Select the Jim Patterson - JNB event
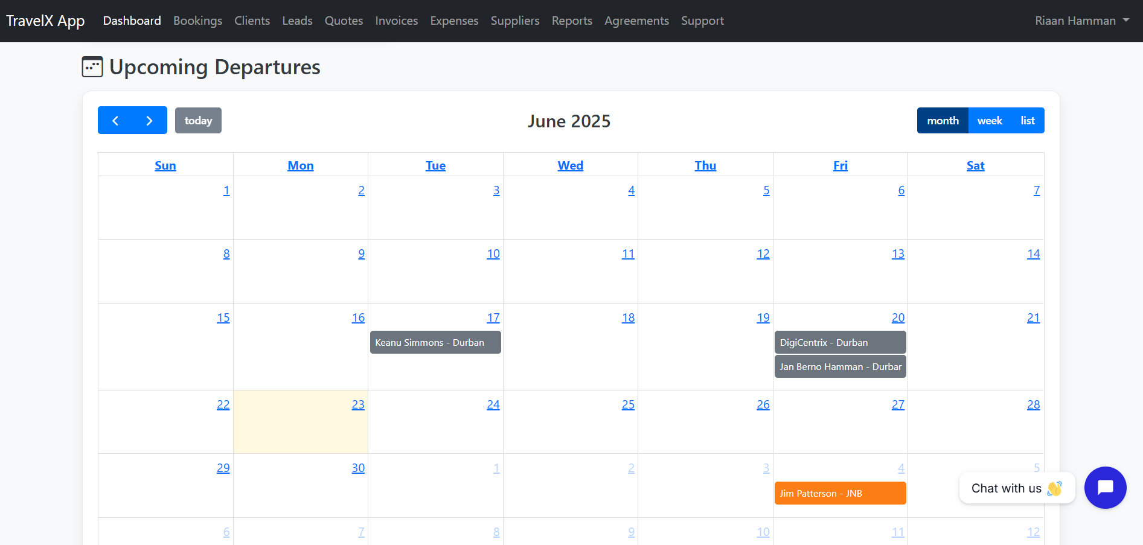This screenshot has width=1143, height=545. click(840, 493)
